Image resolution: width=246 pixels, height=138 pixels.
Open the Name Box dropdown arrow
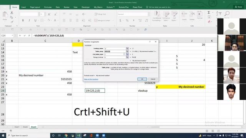12,36
